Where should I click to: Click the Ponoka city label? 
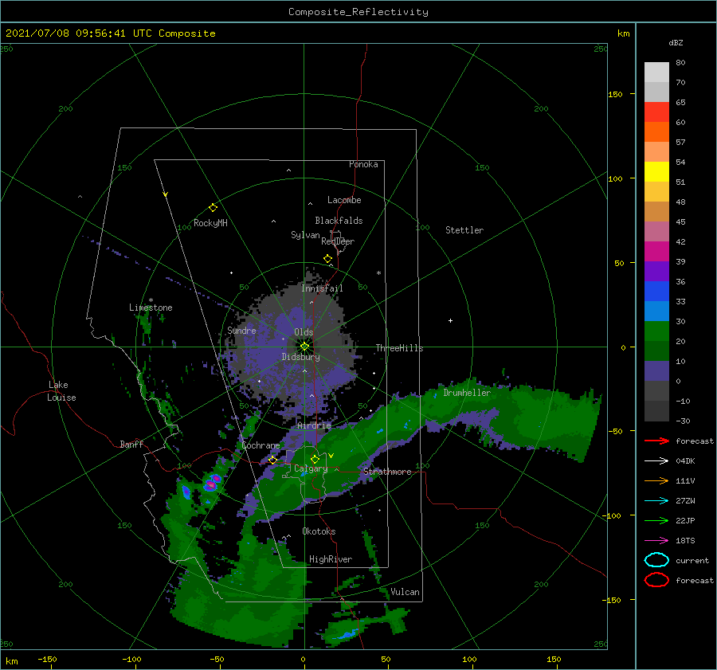[363, 164]
